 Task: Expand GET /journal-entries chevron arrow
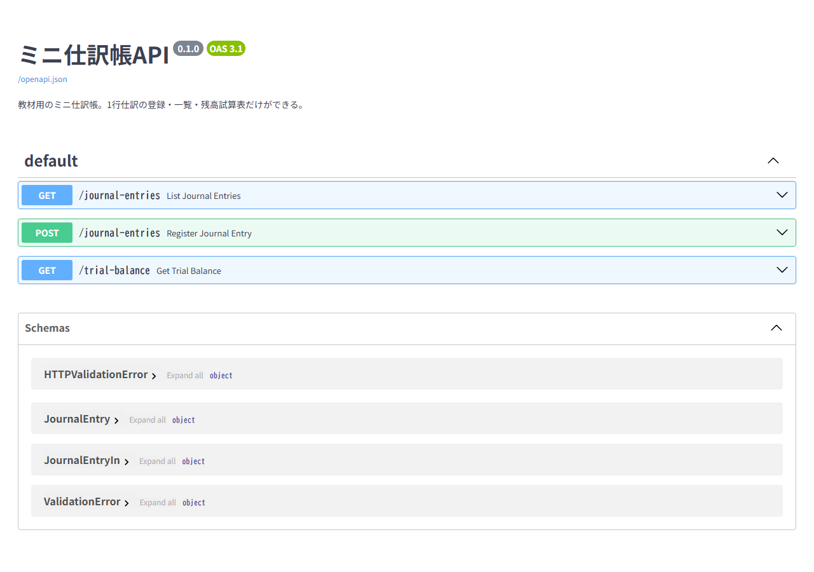click(x=782, y=195)
